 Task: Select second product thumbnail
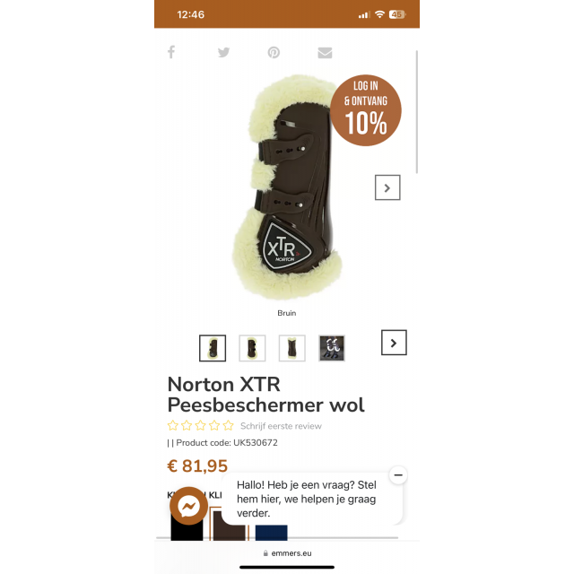(252, 348)
